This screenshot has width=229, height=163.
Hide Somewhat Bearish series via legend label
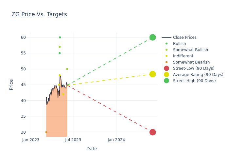(191, 62)
